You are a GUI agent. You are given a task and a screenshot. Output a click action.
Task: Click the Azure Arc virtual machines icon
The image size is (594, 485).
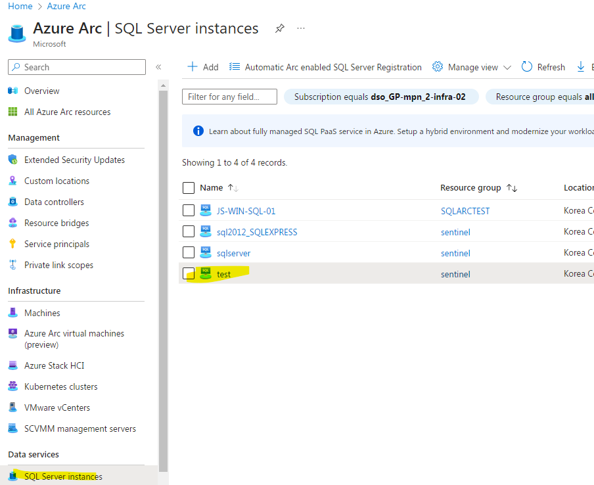(x=13, y=333)
